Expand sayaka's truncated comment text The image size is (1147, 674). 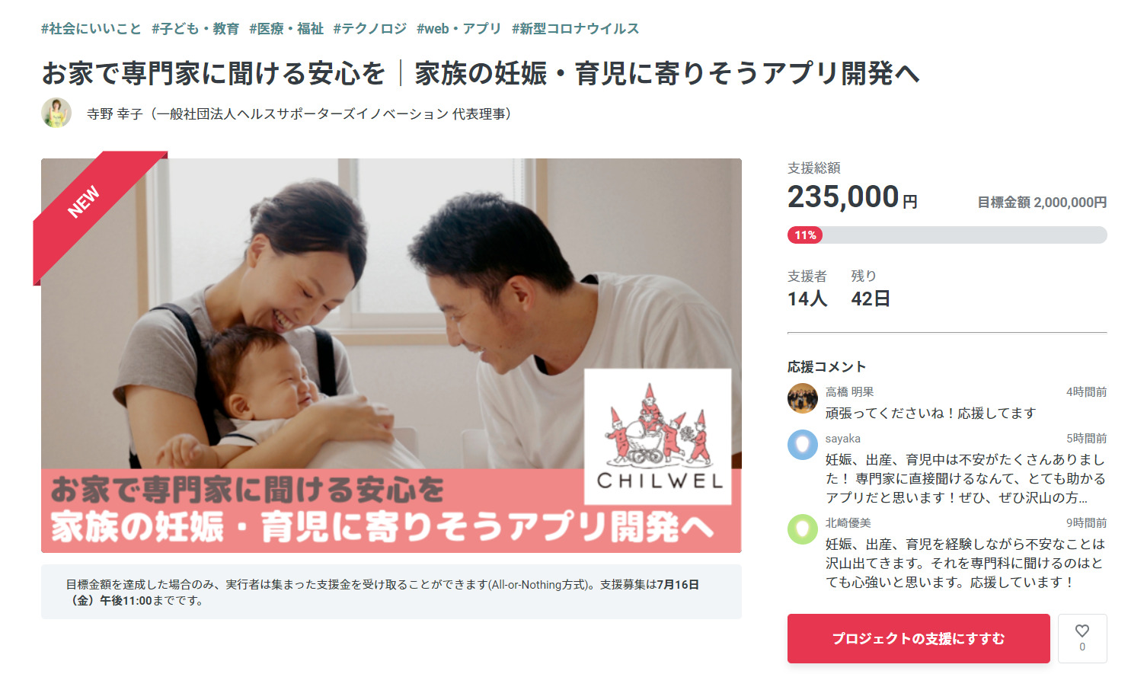pyautogui.click(x=965, y=478)
